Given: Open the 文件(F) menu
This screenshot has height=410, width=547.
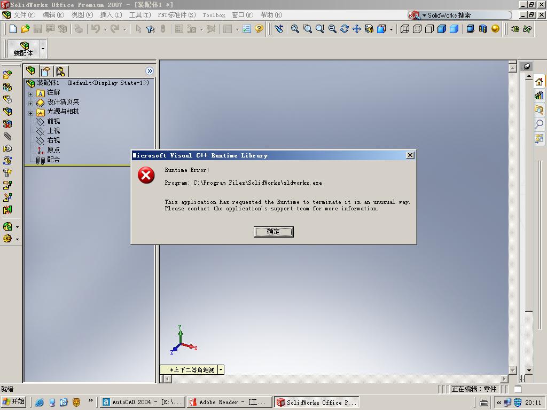Looking at the screenshot, I should (25, 15).
